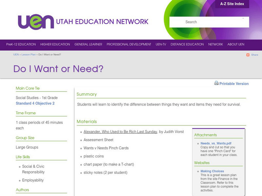Open the Higher Education menu
The width and height of the screenshot is (262, 196).
55,44
